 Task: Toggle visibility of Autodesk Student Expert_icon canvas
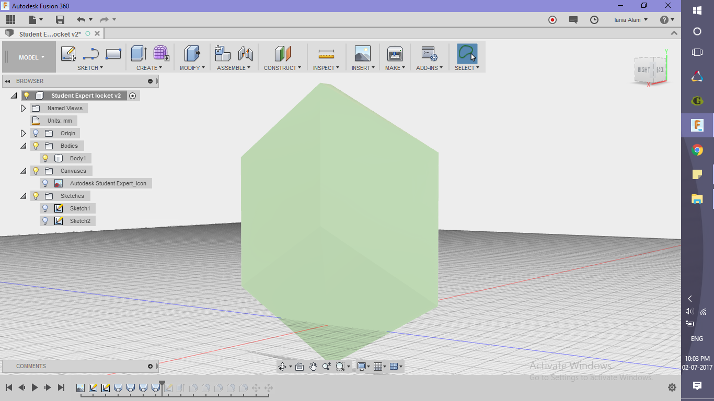pos(45,183)
